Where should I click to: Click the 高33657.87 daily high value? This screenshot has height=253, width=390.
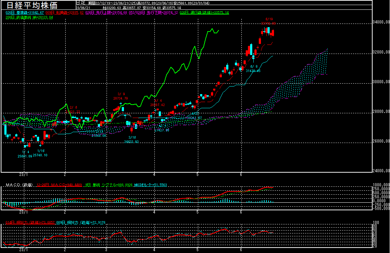[x=132, y=8]
